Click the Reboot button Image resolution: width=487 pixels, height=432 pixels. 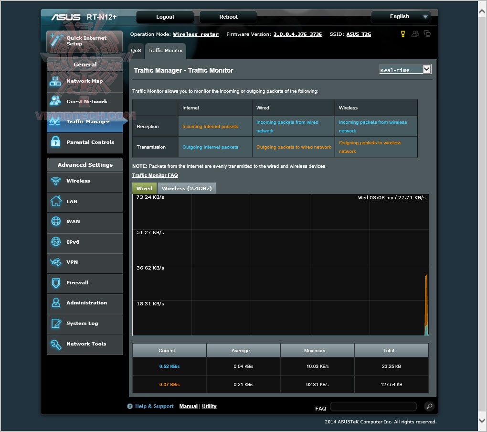point(228,17)
